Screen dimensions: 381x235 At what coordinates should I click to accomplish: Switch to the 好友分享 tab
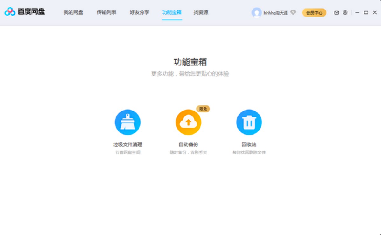(x=139, y=12)
